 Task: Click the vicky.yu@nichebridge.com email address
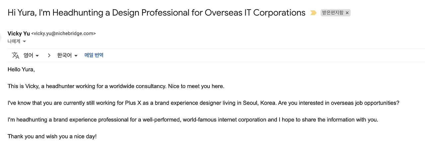(63, 33)
